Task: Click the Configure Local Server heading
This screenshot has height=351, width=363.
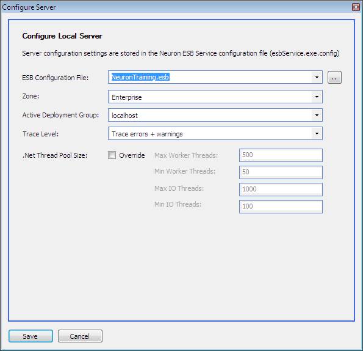Action: [x=62, y=36]
